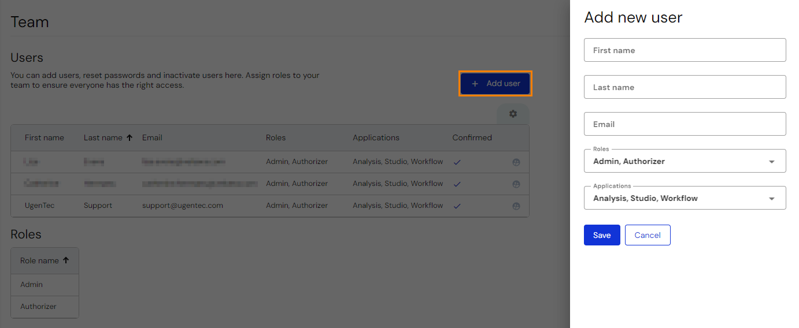
Task: Cancel adding the new user
Action: [648, 235]
